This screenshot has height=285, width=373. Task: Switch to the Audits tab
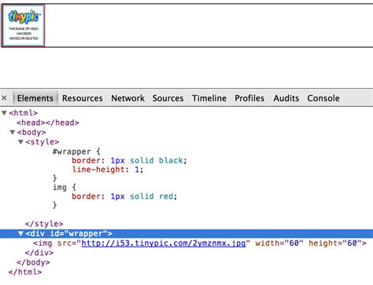[x=286, y=98]
